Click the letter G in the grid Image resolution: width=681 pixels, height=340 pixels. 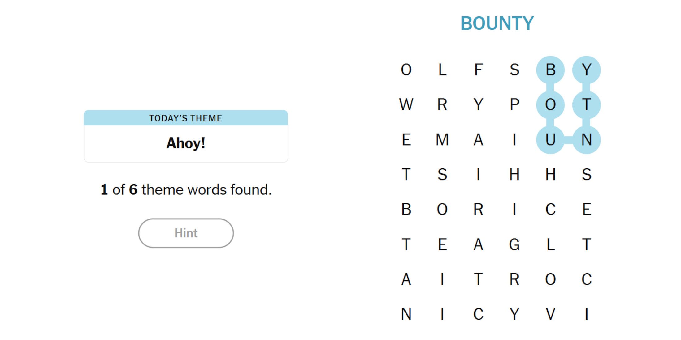pyautogui.click(x=514, y=244)
